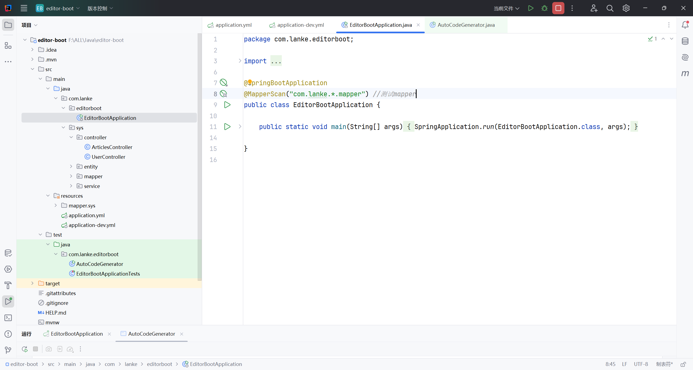Image resolution: width=693 pixels, height=370 pixels.
Task: Click the UTF-8 encoding status entry
Action: [641, 364]
